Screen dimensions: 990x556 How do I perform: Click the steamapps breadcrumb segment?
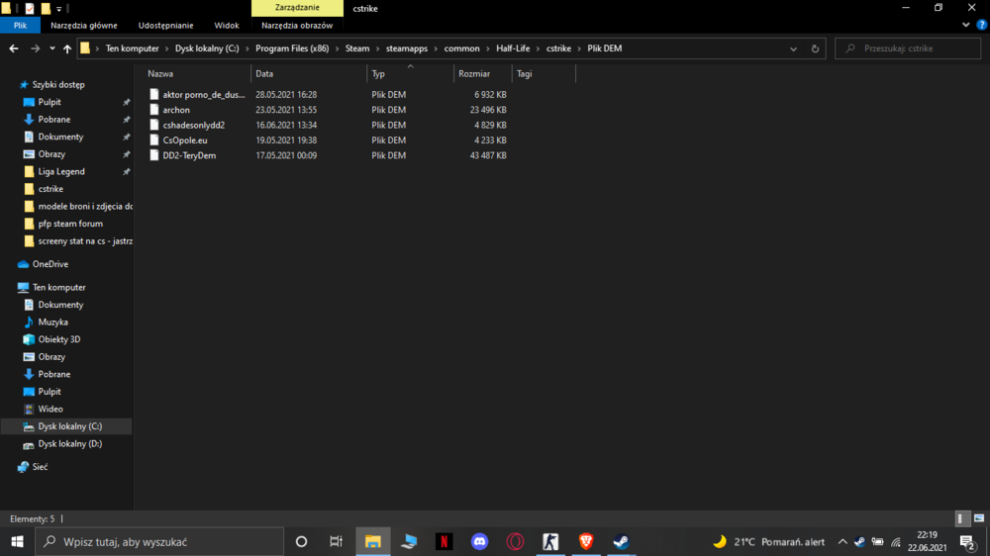tap(407, 48)
